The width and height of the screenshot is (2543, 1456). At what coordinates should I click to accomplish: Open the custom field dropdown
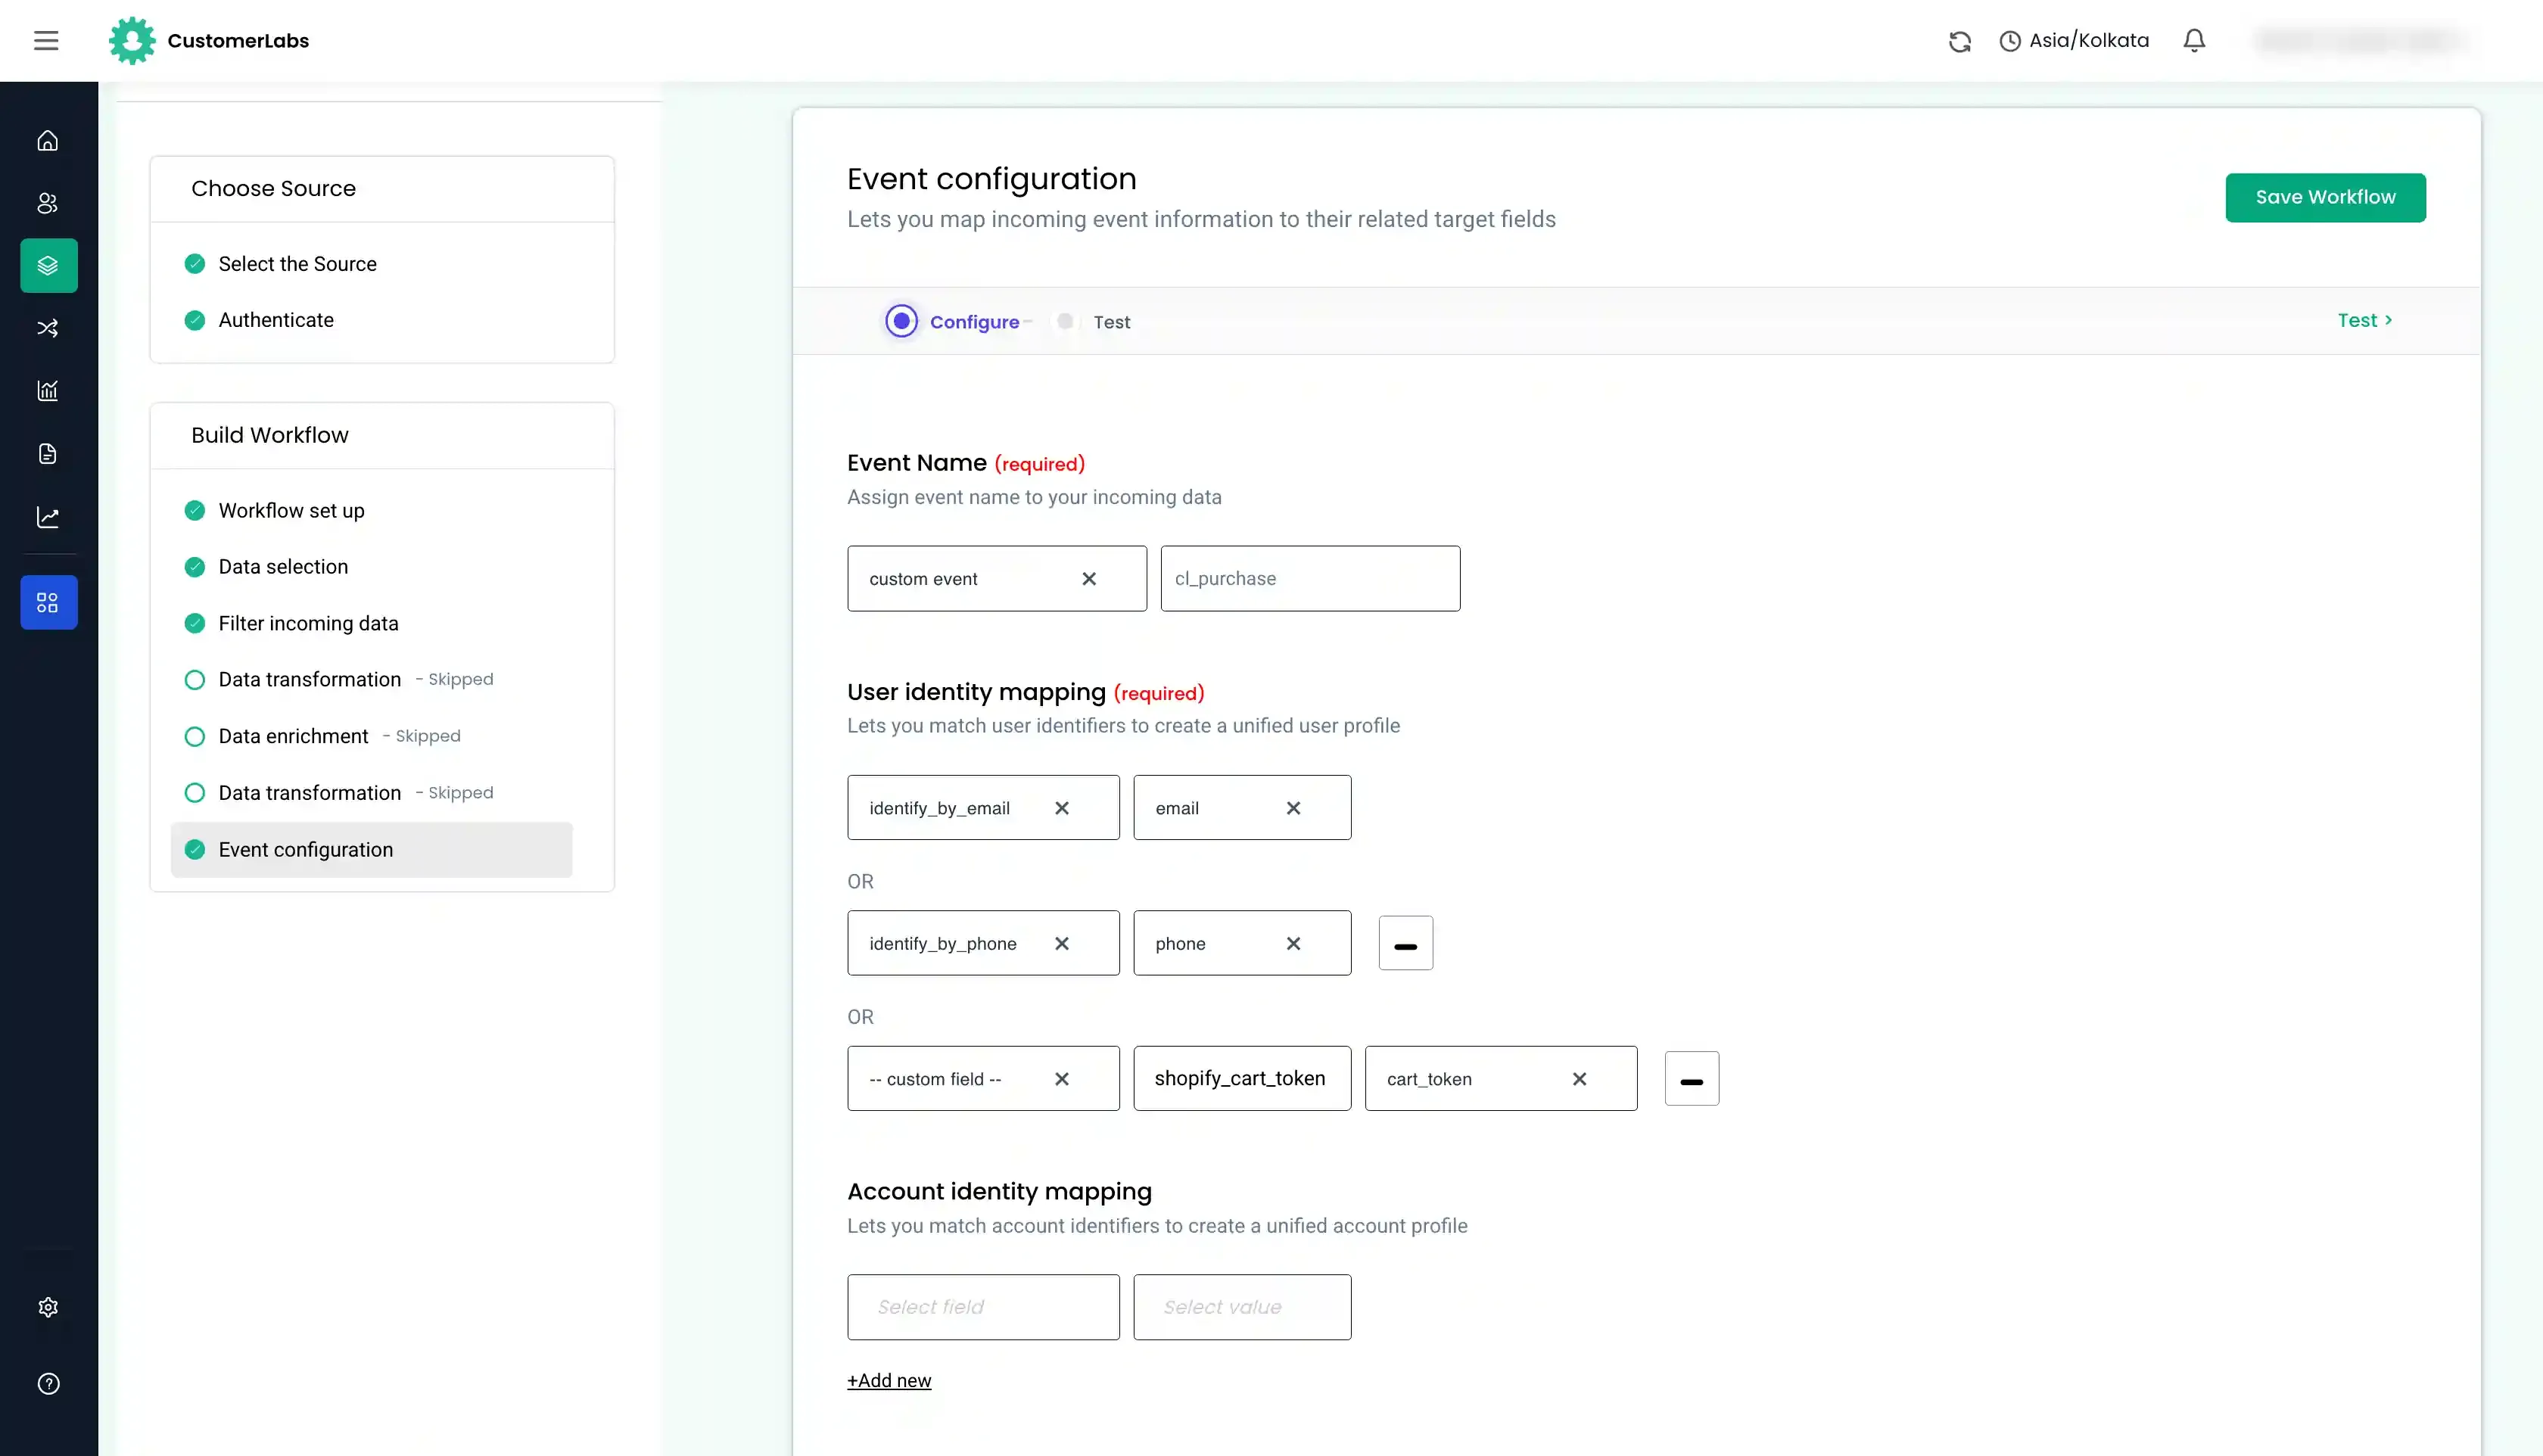pyautogui.click(x=983, y=1079)
